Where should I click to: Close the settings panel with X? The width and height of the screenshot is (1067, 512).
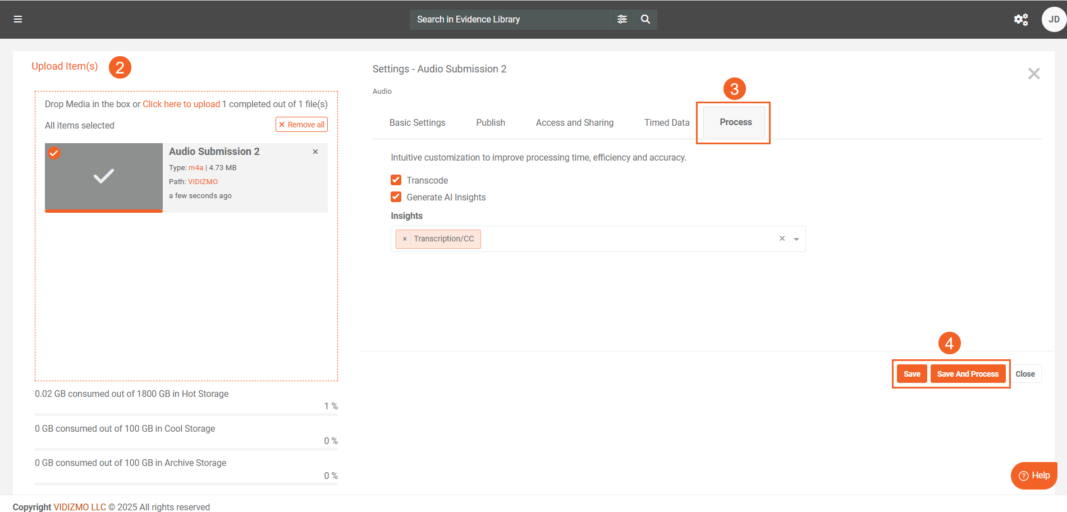click(x=1033, y=74)
